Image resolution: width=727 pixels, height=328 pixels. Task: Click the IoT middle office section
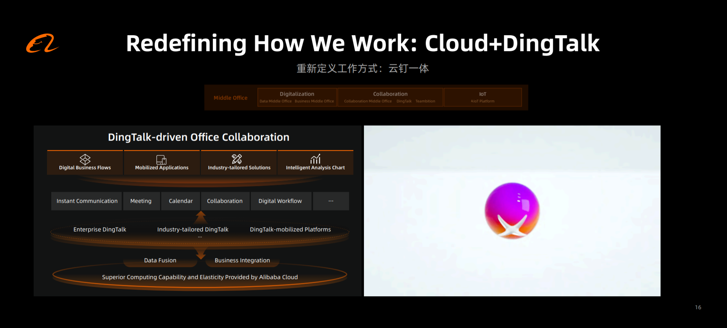click(x=483, y=97)
